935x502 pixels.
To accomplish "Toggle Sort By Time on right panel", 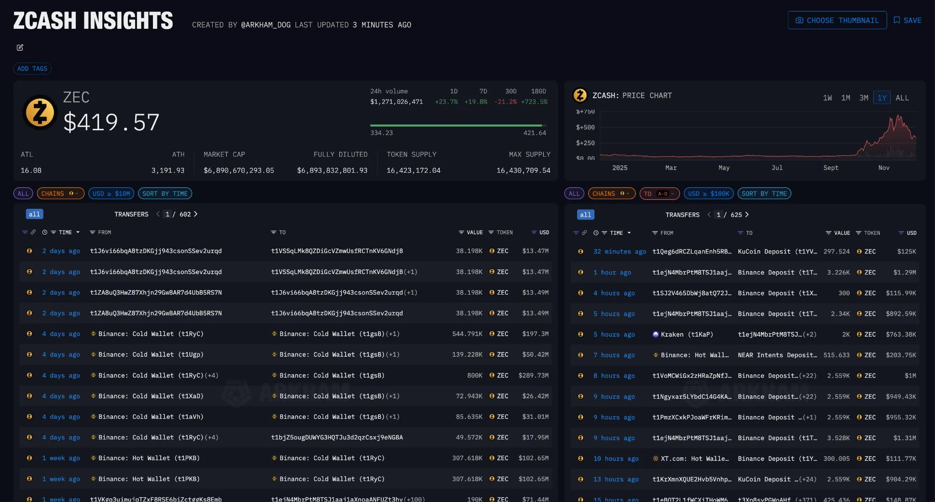I will tap(764, 194).
